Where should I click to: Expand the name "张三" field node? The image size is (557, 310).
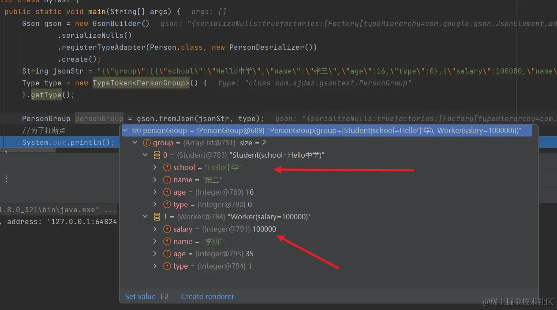[155, 180]
